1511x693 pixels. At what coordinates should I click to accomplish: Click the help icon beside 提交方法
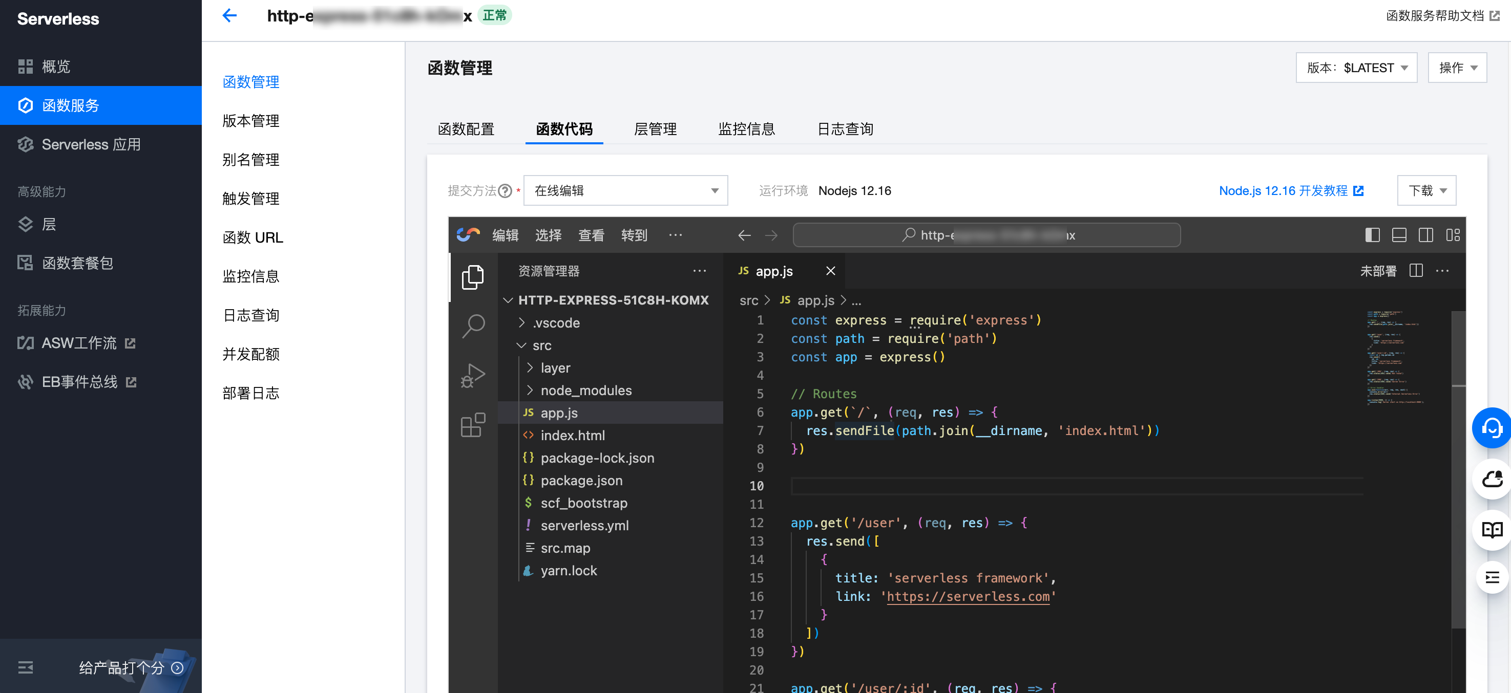(505, 191)
